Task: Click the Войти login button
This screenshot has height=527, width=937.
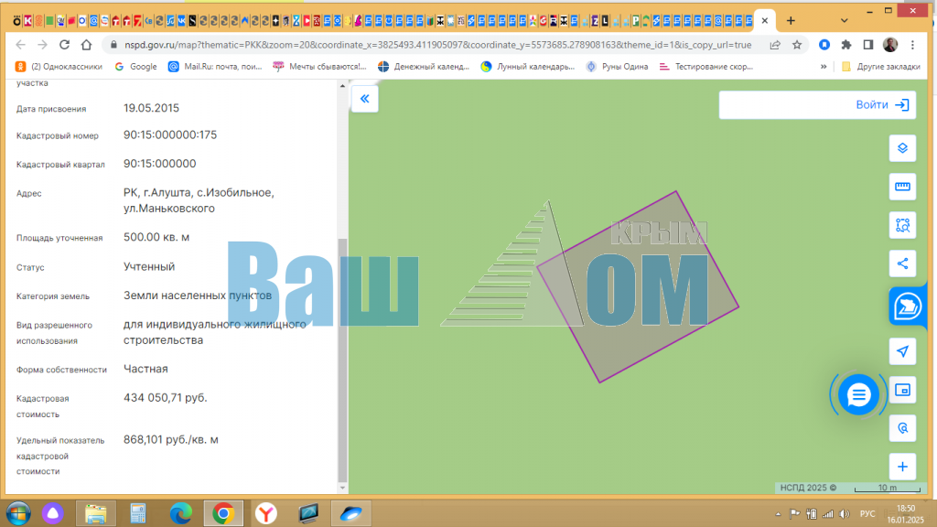Action: coord(817,105)
